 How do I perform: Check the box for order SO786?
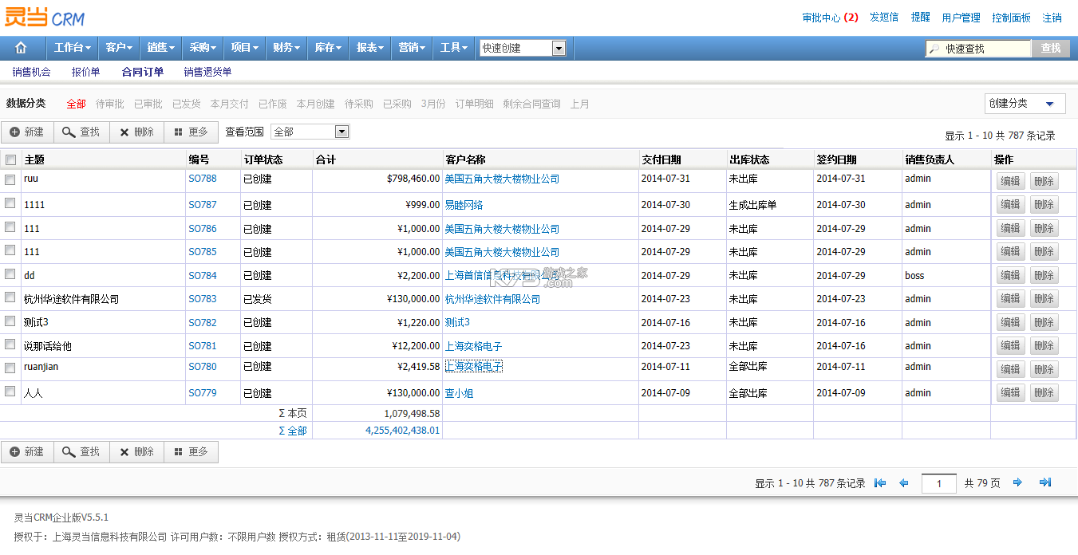(10, 227)
